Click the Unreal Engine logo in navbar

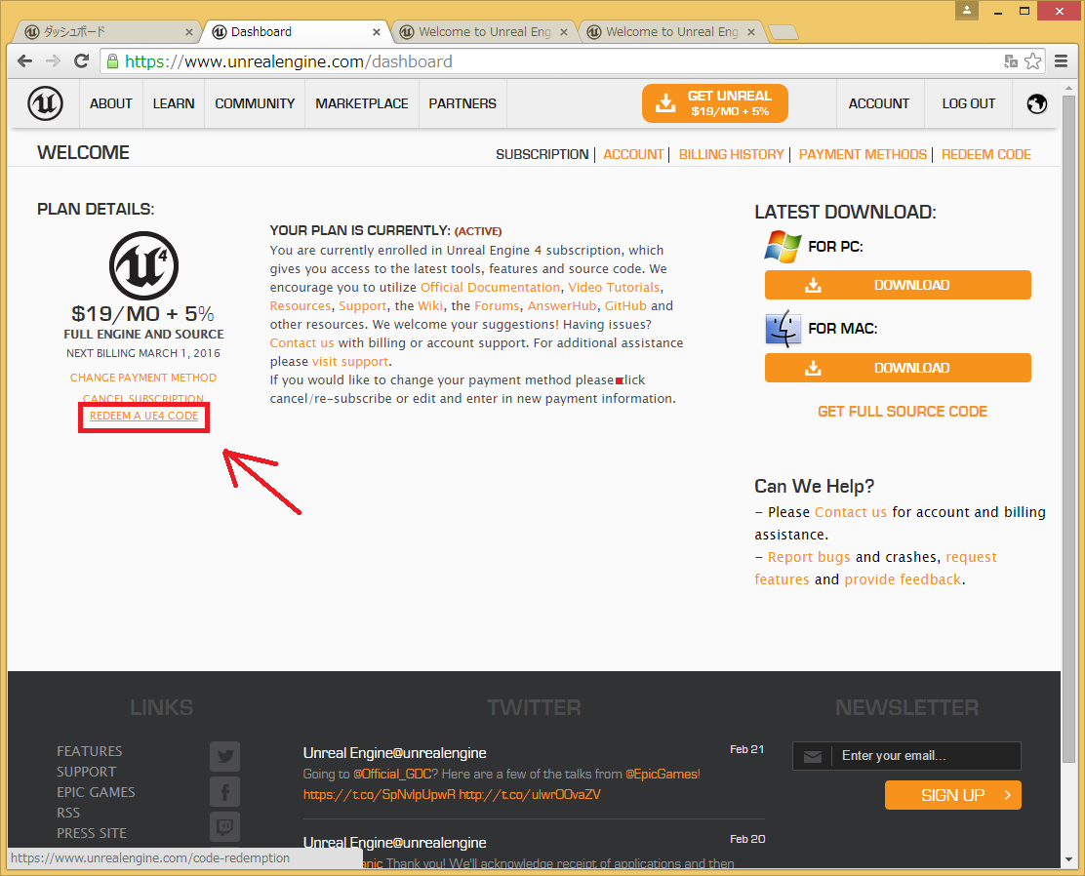(x=45, y=103)
